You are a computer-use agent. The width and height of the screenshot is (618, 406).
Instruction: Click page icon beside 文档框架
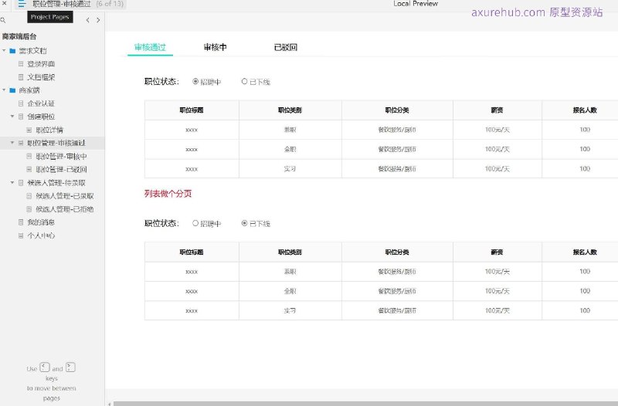(x=21, y=76)
